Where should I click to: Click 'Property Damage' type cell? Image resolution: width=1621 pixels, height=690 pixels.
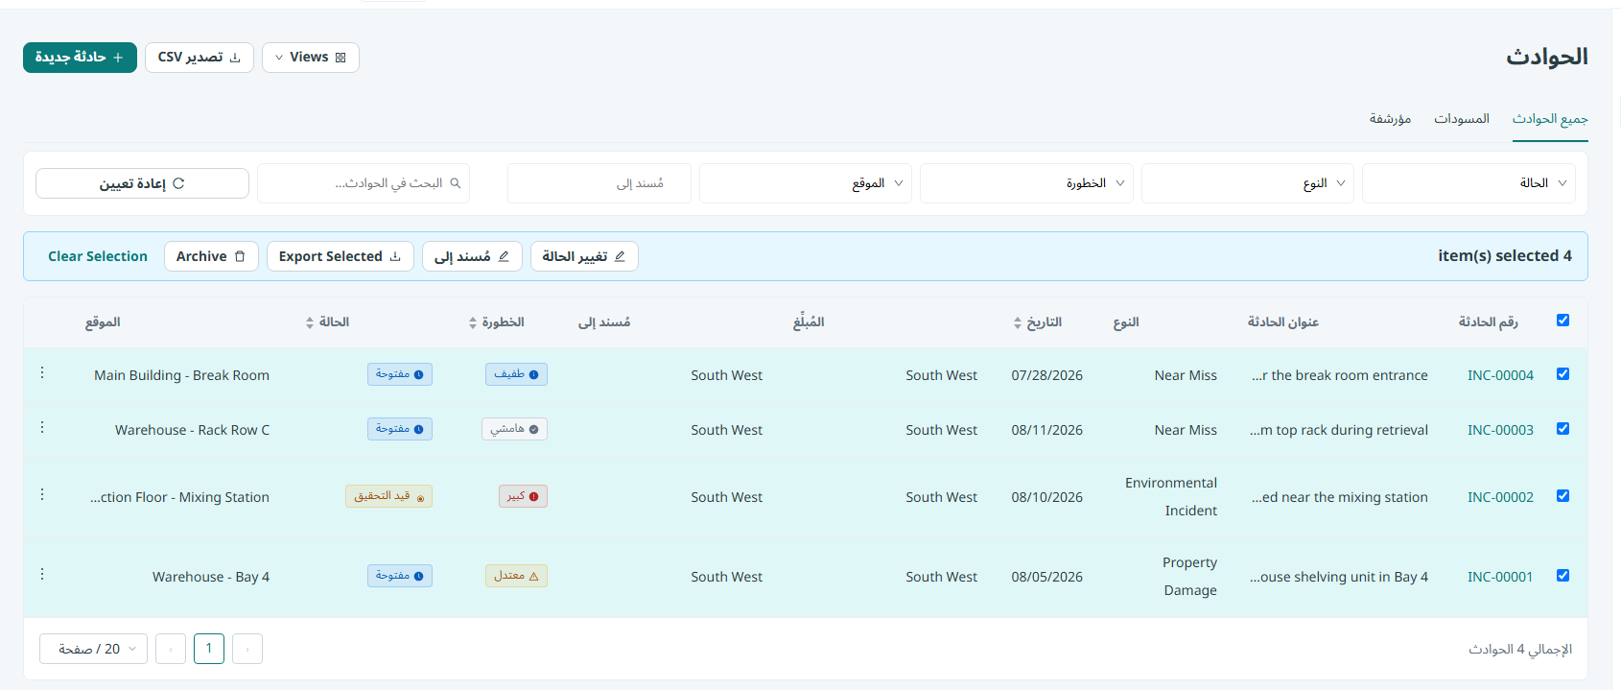click(1189, 577)
